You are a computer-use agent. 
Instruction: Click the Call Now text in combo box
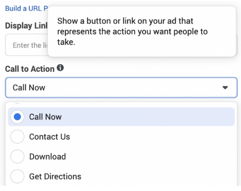pyautogui.click(x=29, y=88)
